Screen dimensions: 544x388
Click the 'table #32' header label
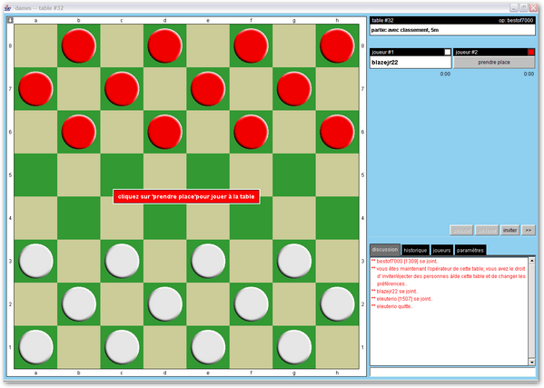(382, 21)
